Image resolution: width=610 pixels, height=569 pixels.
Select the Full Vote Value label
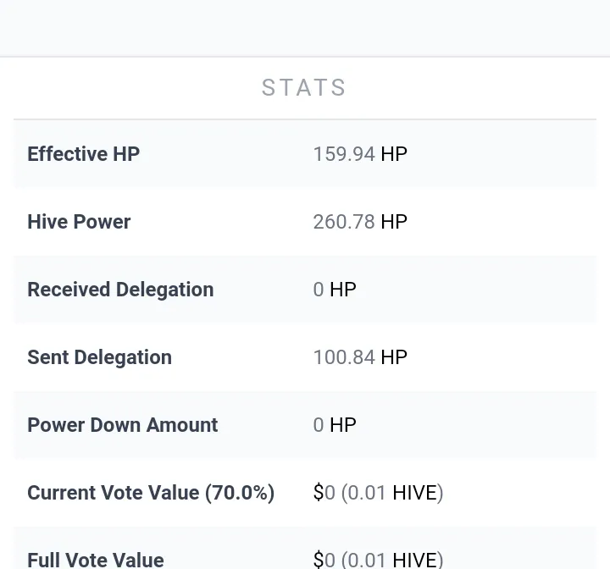[x=96, y=561]
